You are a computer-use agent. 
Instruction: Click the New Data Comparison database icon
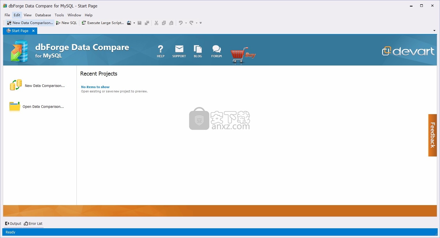[x=16, y=85]
